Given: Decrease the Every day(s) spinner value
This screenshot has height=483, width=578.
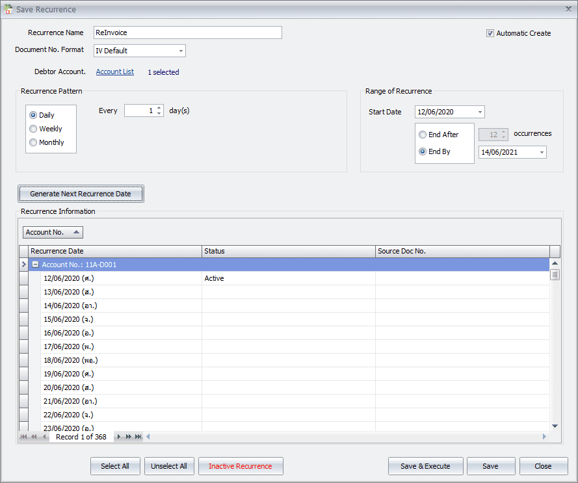Looking at the screenshot, I should (x=159, y=114).
